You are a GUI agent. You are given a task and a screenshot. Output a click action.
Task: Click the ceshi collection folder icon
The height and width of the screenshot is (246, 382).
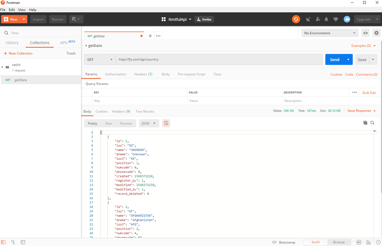tap(7, 67)
